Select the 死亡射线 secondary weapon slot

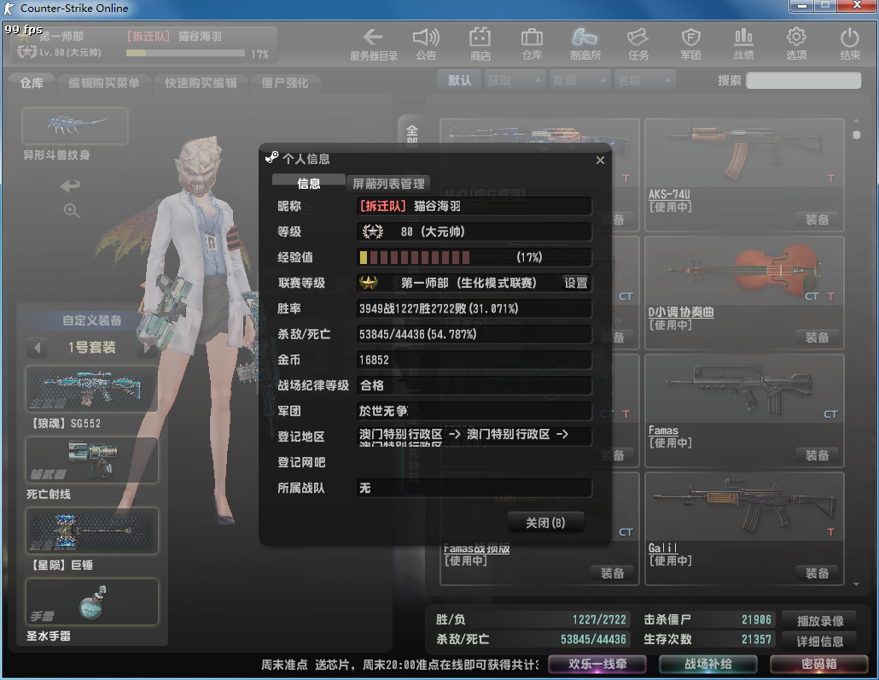92,460
